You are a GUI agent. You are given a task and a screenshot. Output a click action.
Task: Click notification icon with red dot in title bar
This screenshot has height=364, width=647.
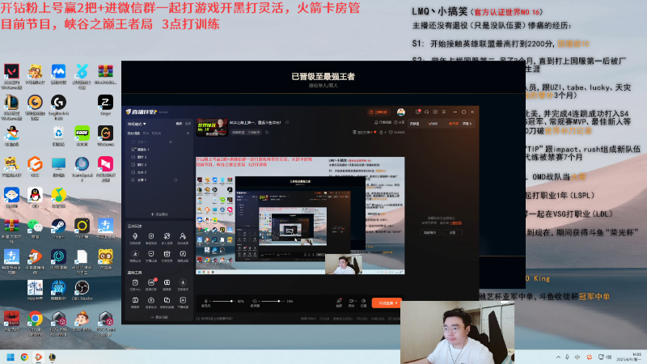point(418,112)
